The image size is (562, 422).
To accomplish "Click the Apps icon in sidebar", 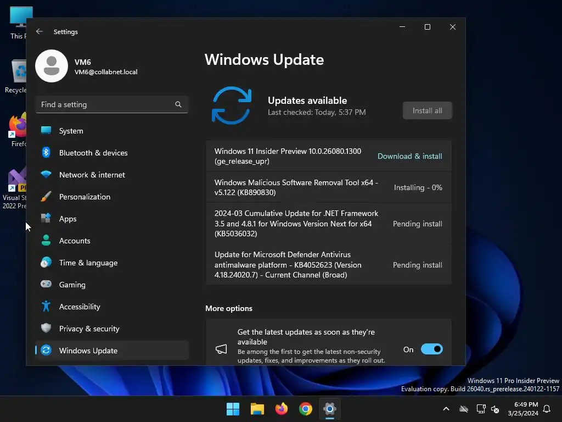I will [x=46, y=219].
